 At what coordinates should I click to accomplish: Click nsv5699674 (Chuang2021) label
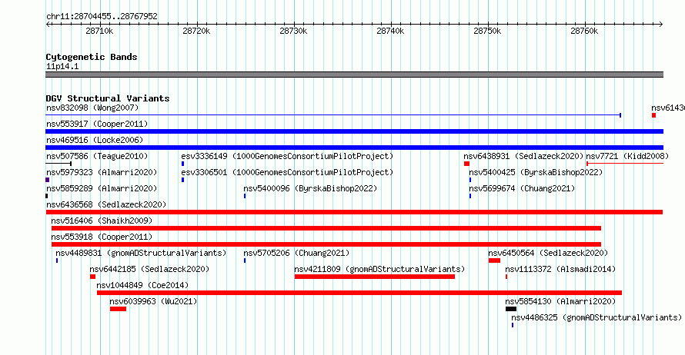(522, 188)
